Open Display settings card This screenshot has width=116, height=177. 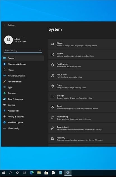click(82, 44)
